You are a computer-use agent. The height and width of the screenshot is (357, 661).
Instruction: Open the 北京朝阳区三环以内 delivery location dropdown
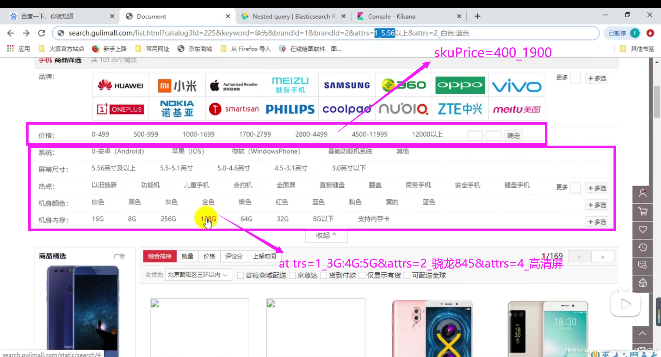[x=198, y=275]
